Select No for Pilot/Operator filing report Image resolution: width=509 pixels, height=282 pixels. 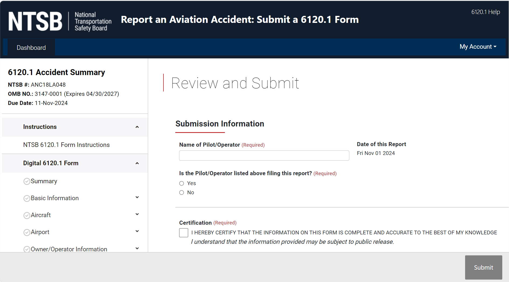[182, 192]
